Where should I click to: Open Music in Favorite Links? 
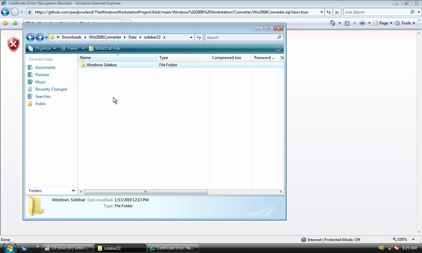click(40, 82)
